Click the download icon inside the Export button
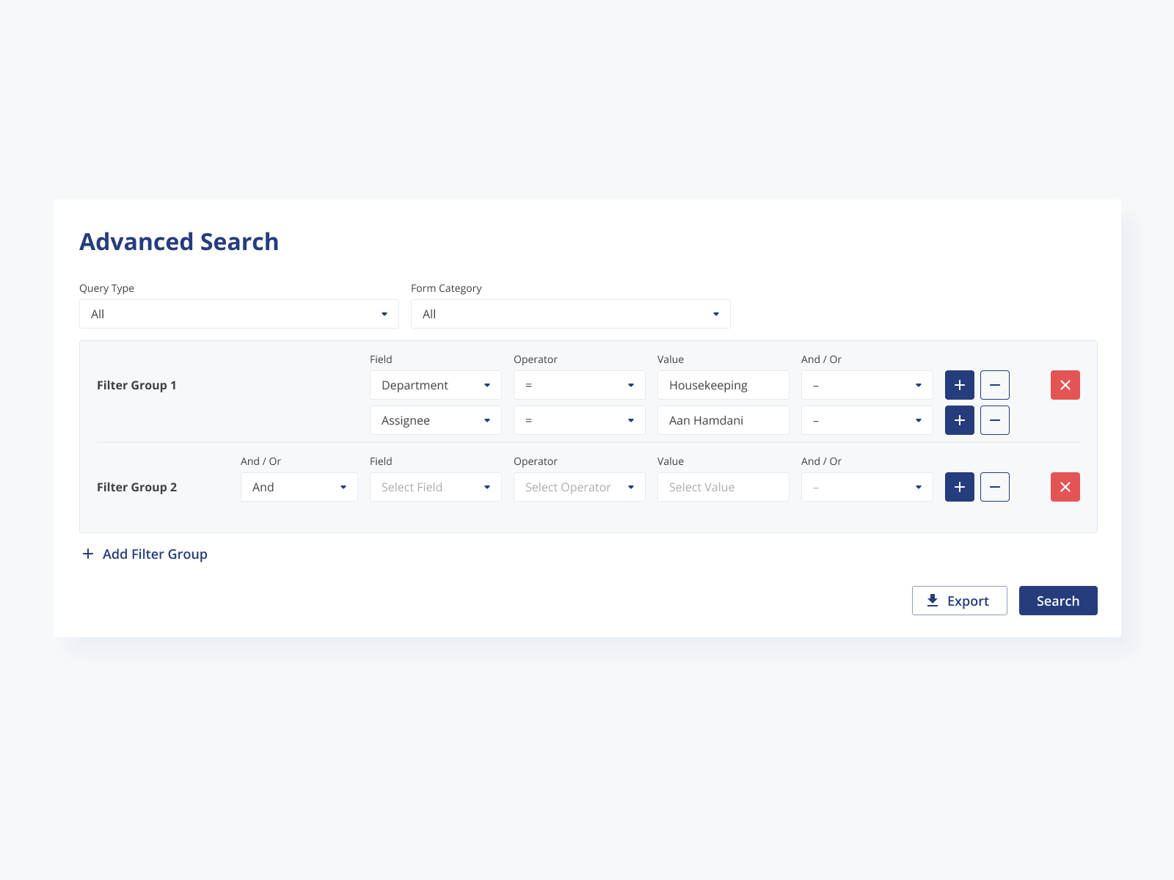The width and height of the screenshot is (1174, 880). tap(933, 600)
